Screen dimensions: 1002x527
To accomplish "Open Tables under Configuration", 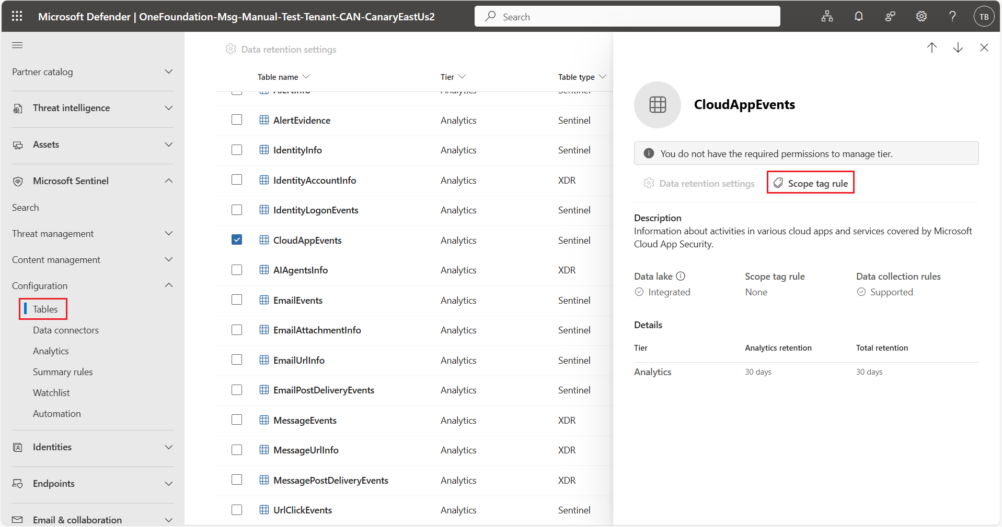I will point(45,309).
